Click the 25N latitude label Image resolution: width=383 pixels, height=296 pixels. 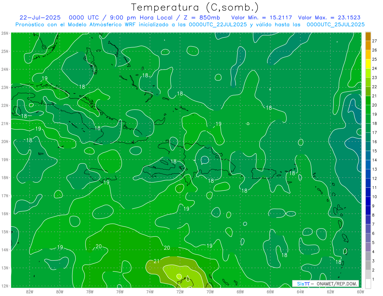click(4, 51)
